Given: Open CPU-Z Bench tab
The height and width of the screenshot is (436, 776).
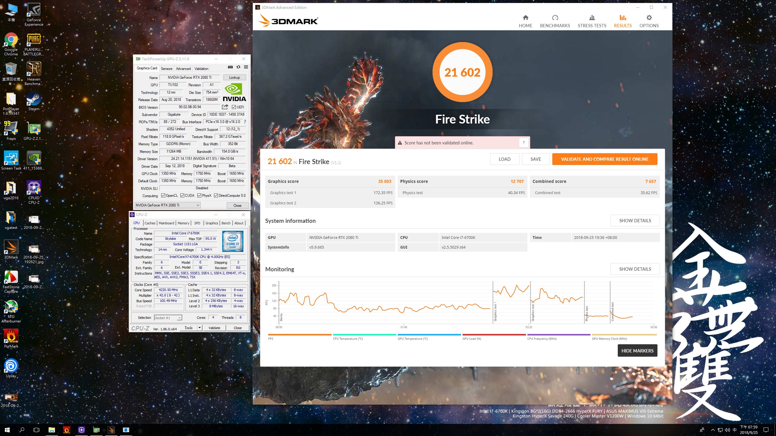Looking at the screenshot, I should pos(226,223).
